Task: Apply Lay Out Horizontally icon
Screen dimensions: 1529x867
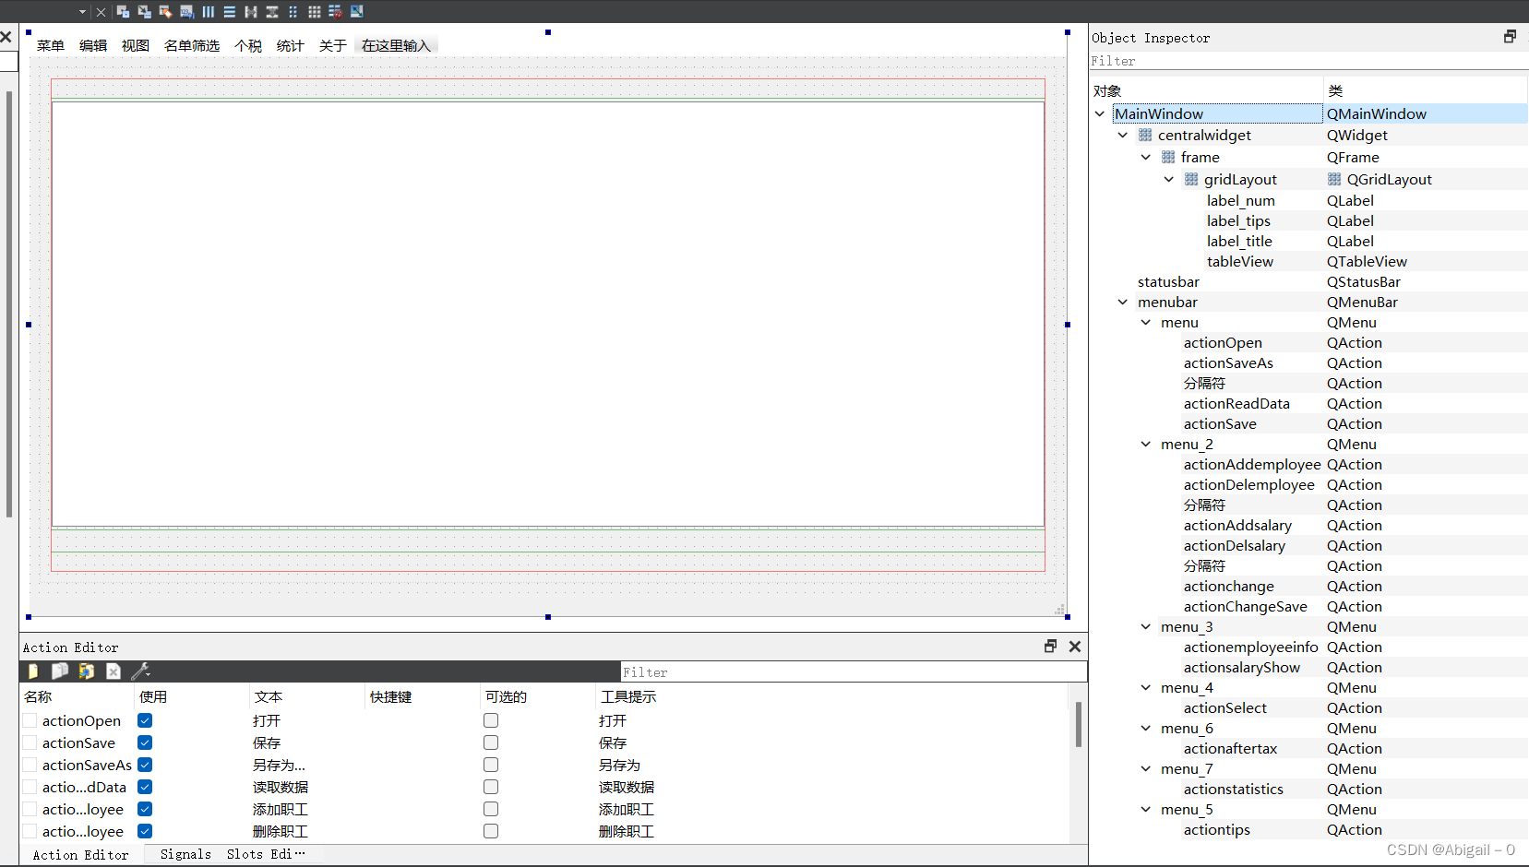Action: pyautogui.click(x=208, y=12)
